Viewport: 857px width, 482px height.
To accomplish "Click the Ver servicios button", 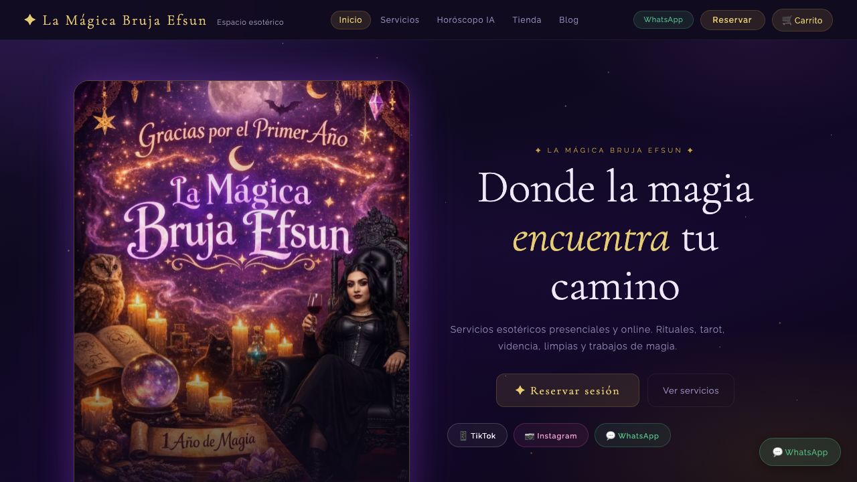I will pyautogui.click(x=691, y=390).
